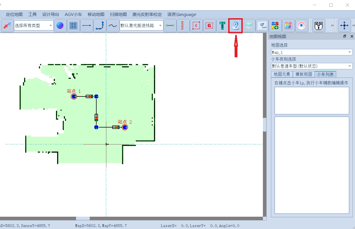Screen dimensions: 355x229
Task: Click the colorful mosaic image icon
Action: [288, 26]
